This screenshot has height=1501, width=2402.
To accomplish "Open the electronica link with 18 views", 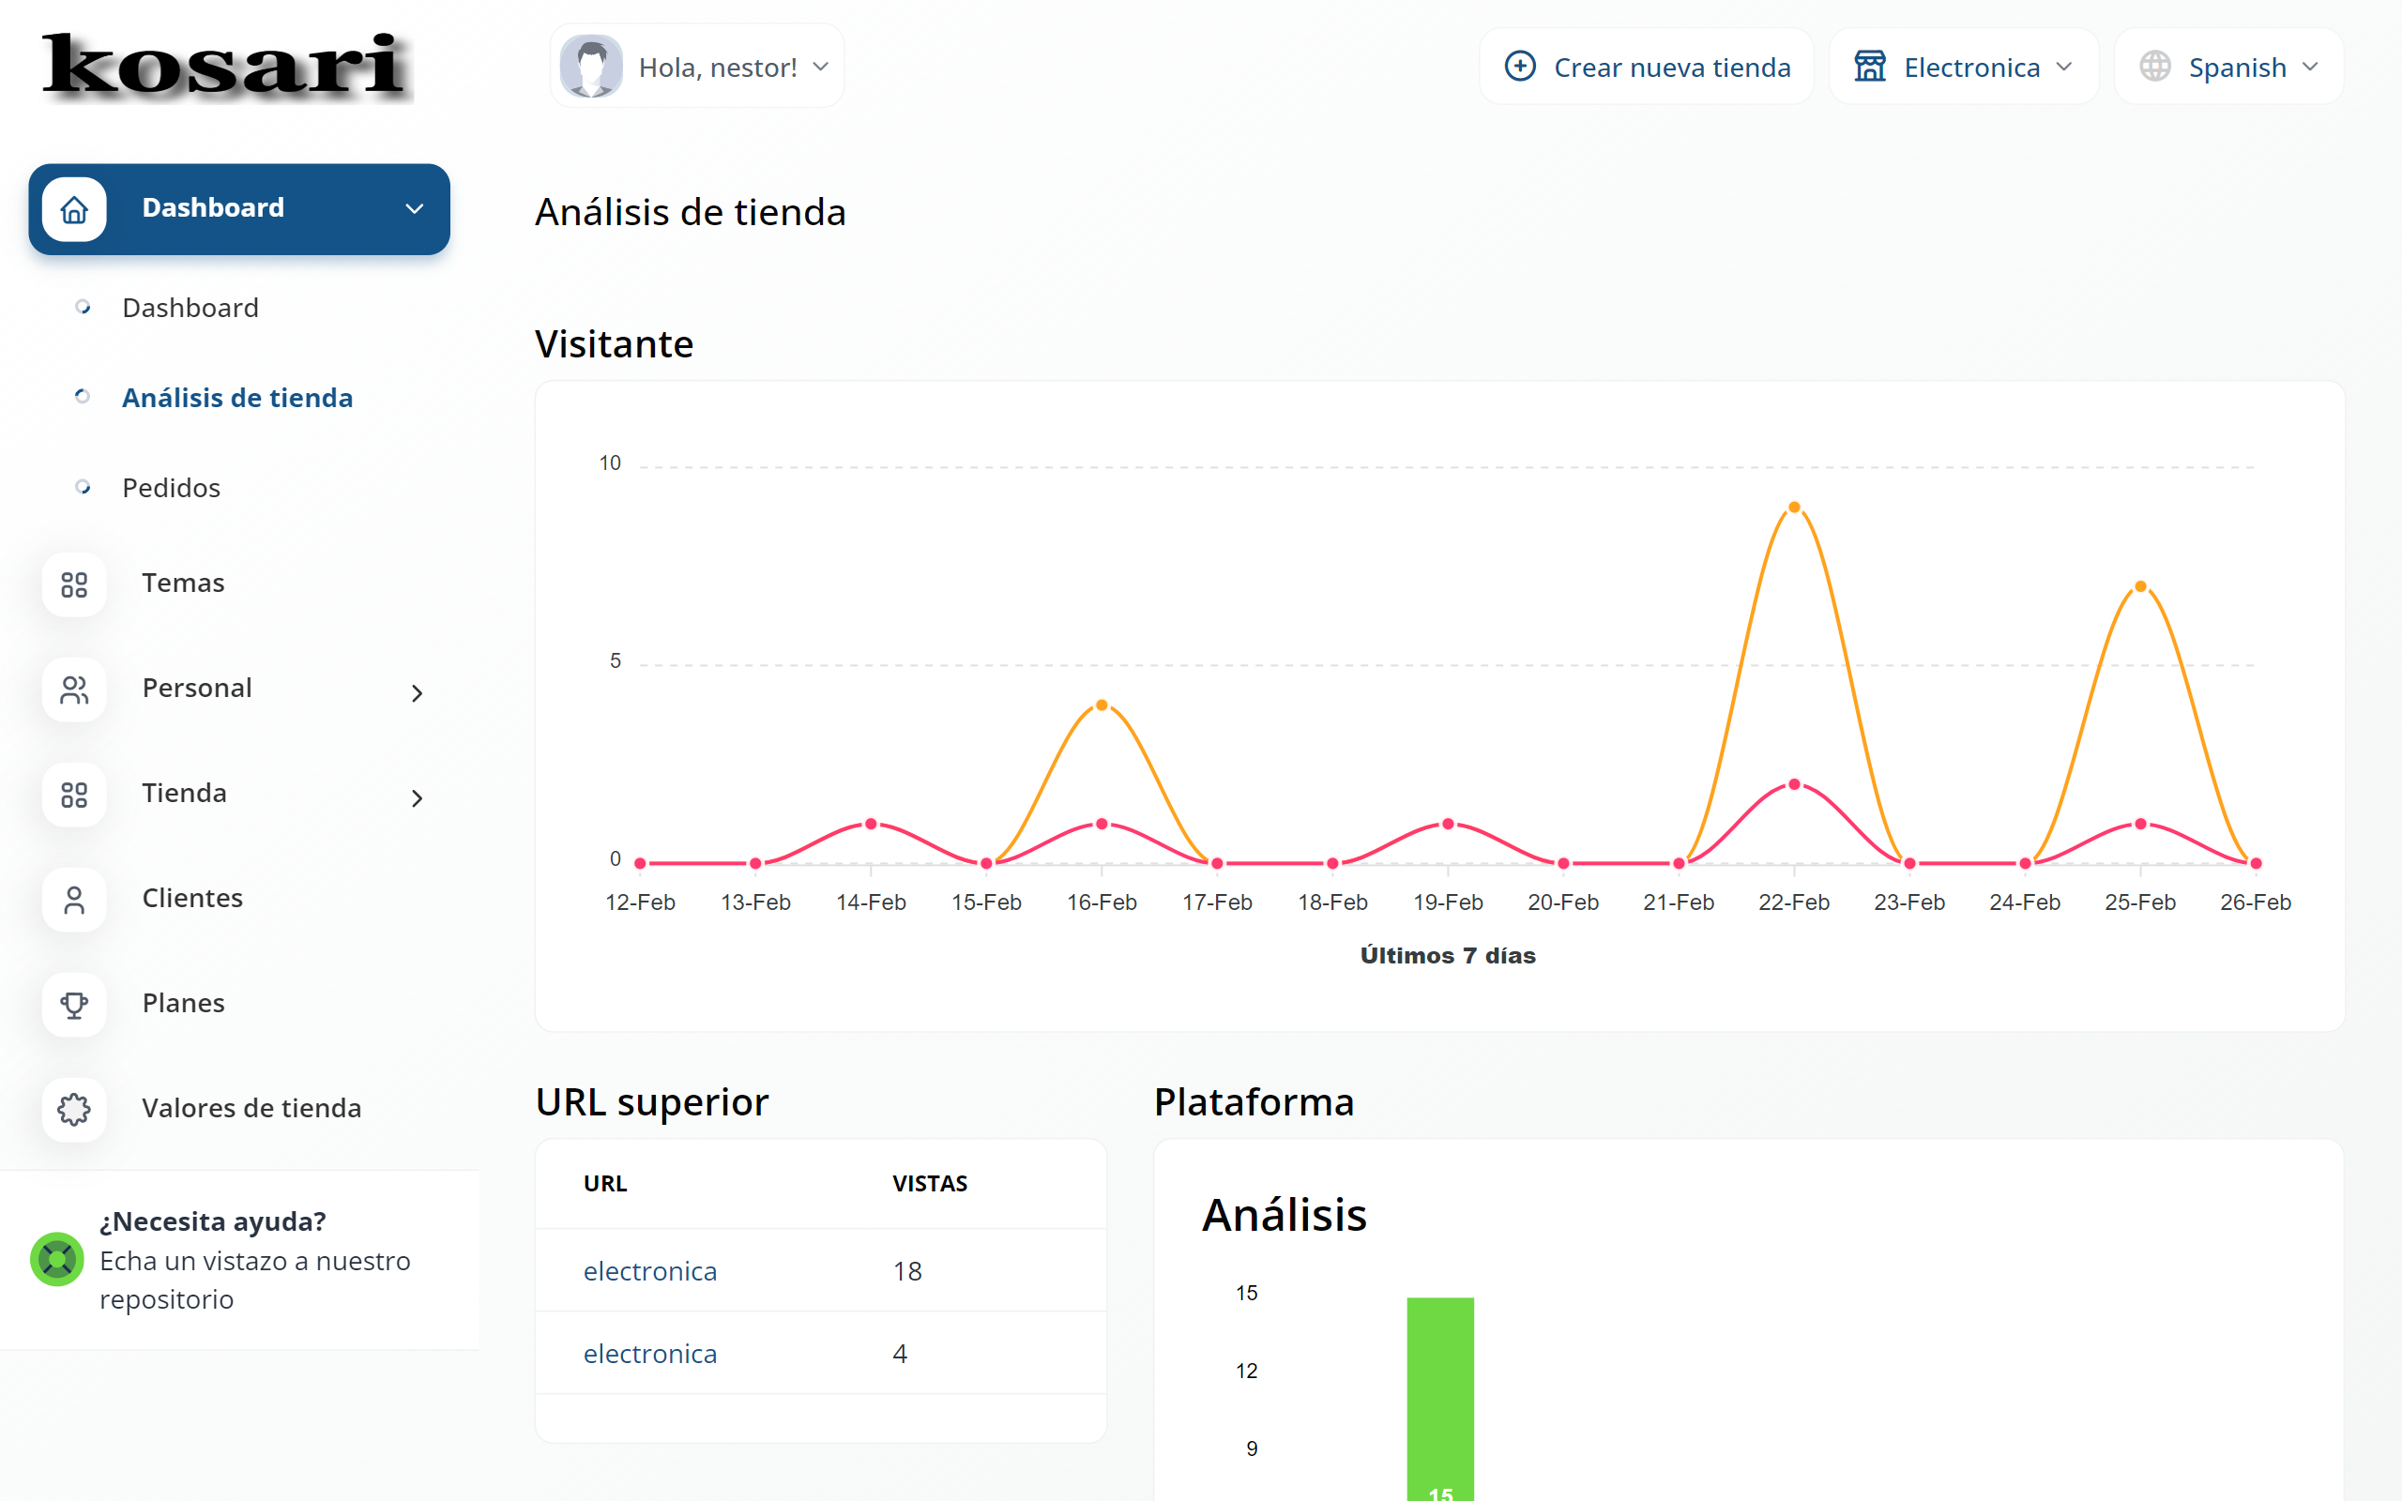I will point(649,1270).
